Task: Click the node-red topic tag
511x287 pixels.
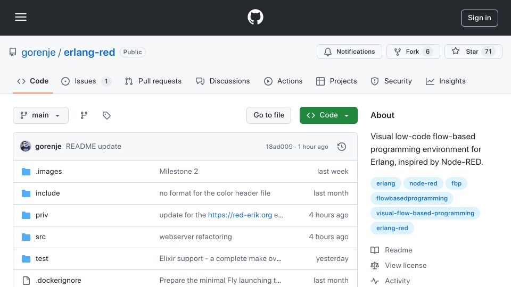Action: 423,183
